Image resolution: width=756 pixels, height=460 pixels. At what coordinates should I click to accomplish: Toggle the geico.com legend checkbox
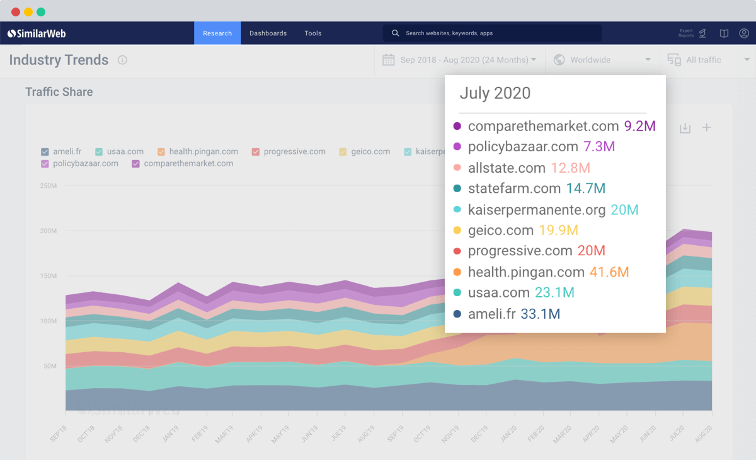point(343,152)
